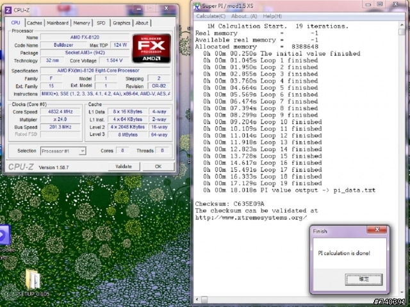410x307 pixels.
Task: Show the About tab in CPU-Z
Action: (142, 23)
